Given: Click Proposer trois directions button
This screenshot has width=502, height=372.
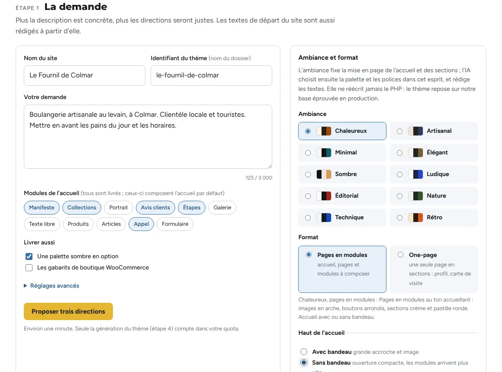Looking at the screenshot, I should 68,311.
